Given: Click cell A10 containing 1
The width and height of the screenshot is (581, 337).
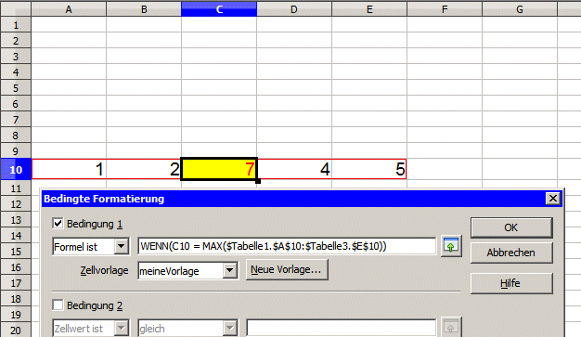Looking at the screenshot, I should pyautogui.click(x=69, y=169).
